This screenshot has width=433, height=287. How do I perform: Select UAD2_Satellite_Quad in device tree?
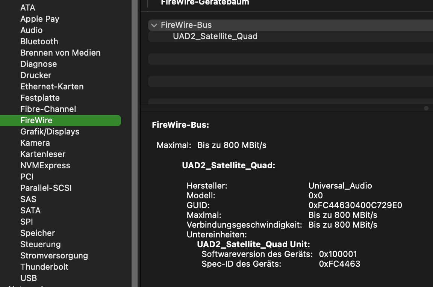coord(215,36)
